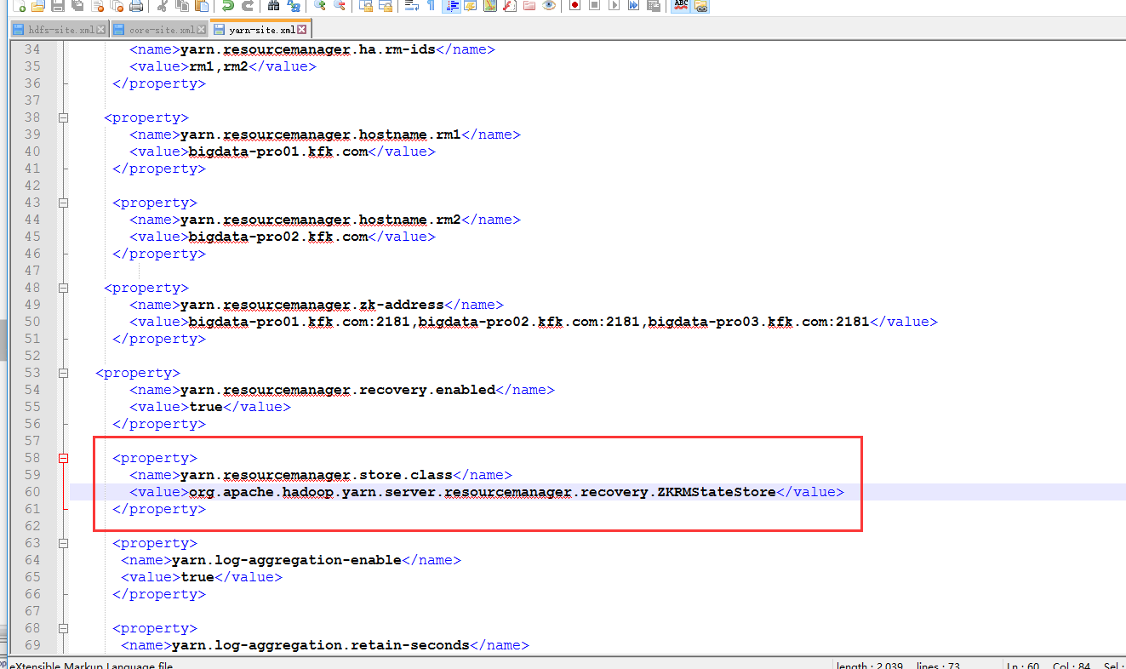Click the Save All toolbar icon

(77, 5)
